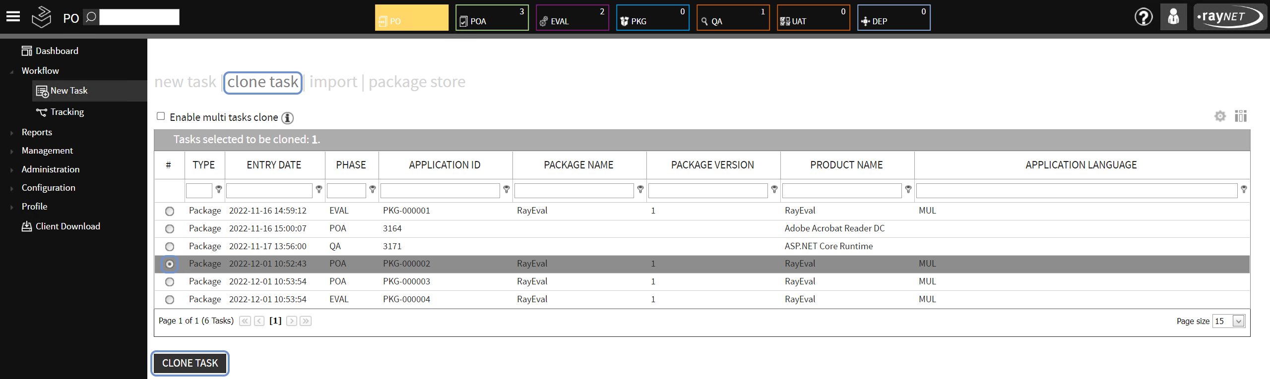This screenshot has width=1270, height=379.
Task: Expand the Administration sidebar section
Action: pyautogui.click(x=50, y=169)
